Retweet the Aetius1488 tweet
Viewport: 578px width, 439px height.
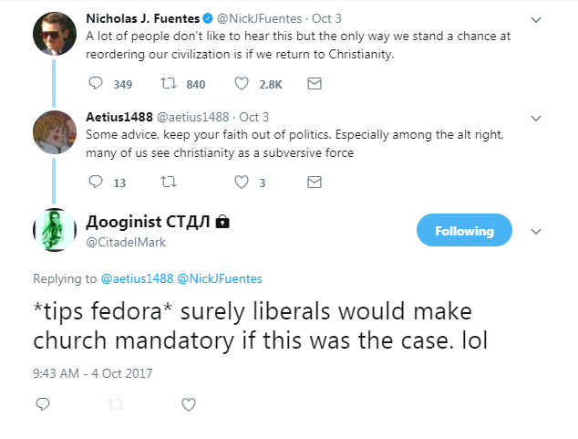[169, 182]
